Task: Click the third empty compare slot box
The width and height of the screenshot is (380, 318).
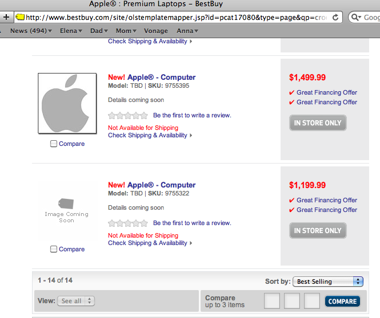Action: tap(312, 301)
